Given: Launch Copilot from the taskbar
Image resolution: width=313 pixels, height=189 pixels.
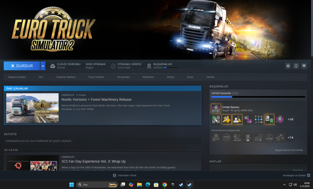Looking at the screenshot, I should point(131,184).
